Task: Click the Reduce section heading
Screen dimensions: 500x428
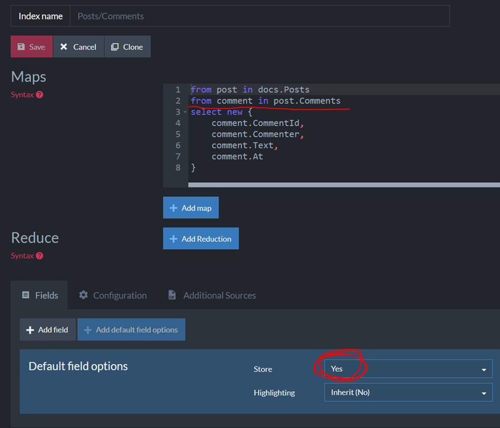Action: click(x=35, y=238)
